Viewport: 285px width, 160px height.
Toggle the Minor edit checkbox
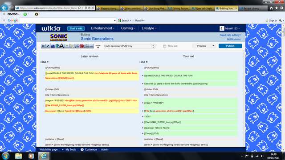click(x=165, y=46)
